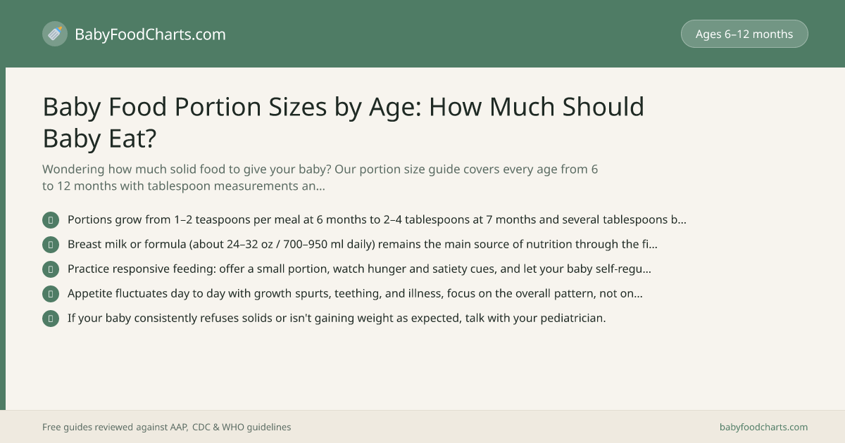
Task: Open the babyfoodcharts.com footer link
Action: coord(763,427)
